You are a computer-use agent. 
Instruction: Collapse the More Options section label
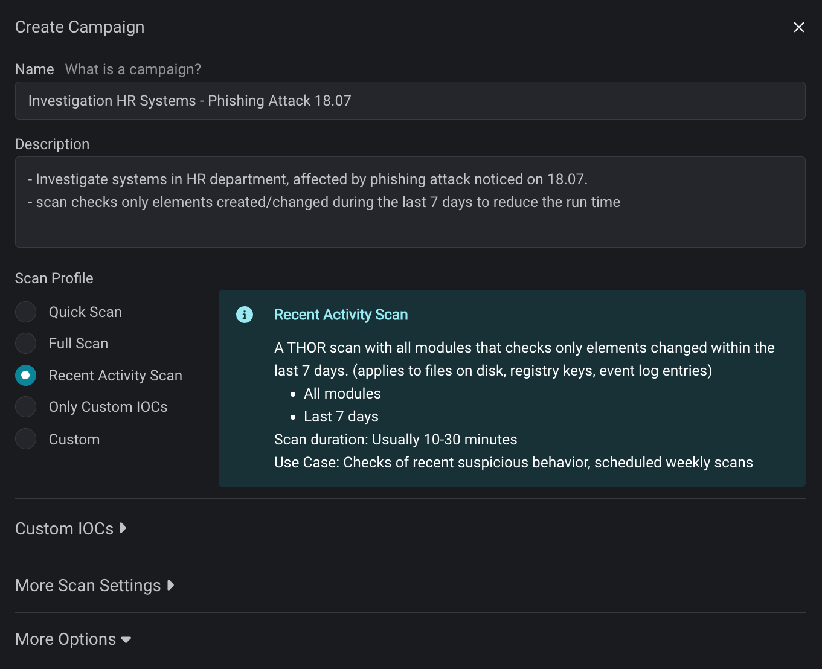tap(65, 639)
